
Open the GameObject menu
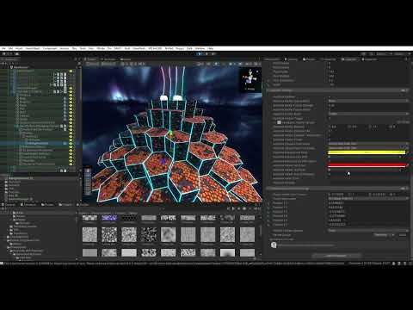tap(33, 48)
